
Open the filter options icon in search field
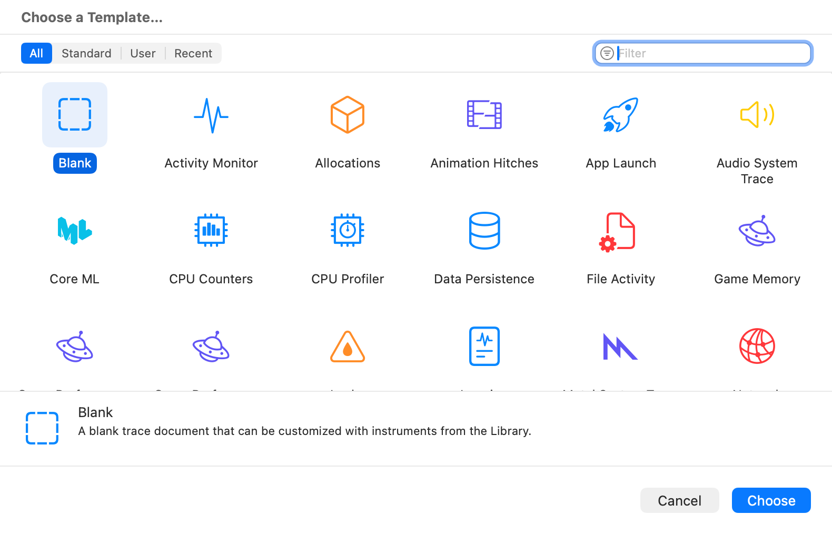(x=607, y=53)
